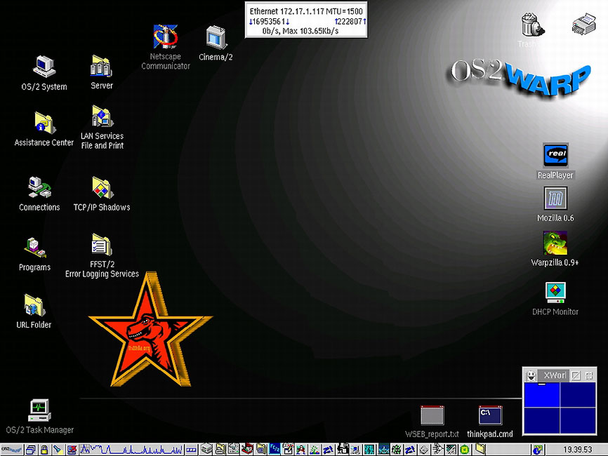Screen dimensions: 608x456
Task: Open the Programs folder icon
Action: 35,248
